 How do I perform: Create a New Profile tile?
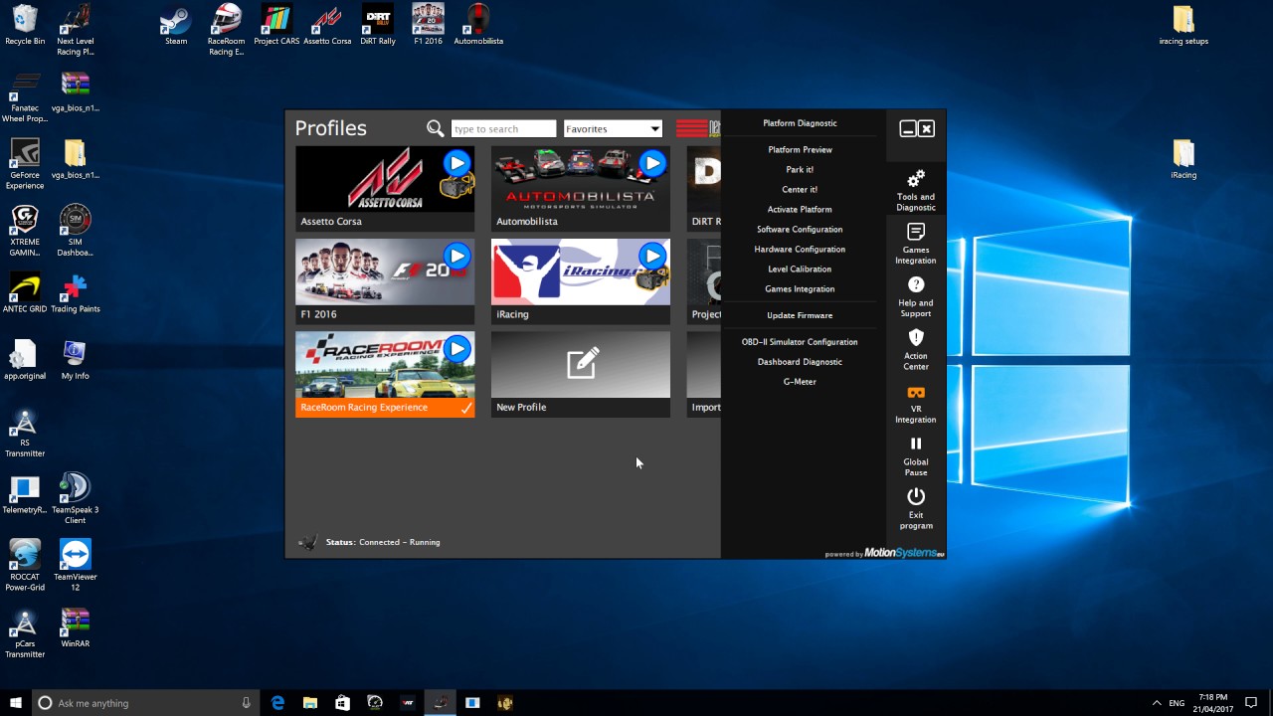[x=581, y=374]
